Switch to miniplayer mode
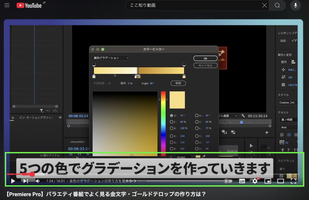This screenshot has width=309, height=200. (268, 181)
